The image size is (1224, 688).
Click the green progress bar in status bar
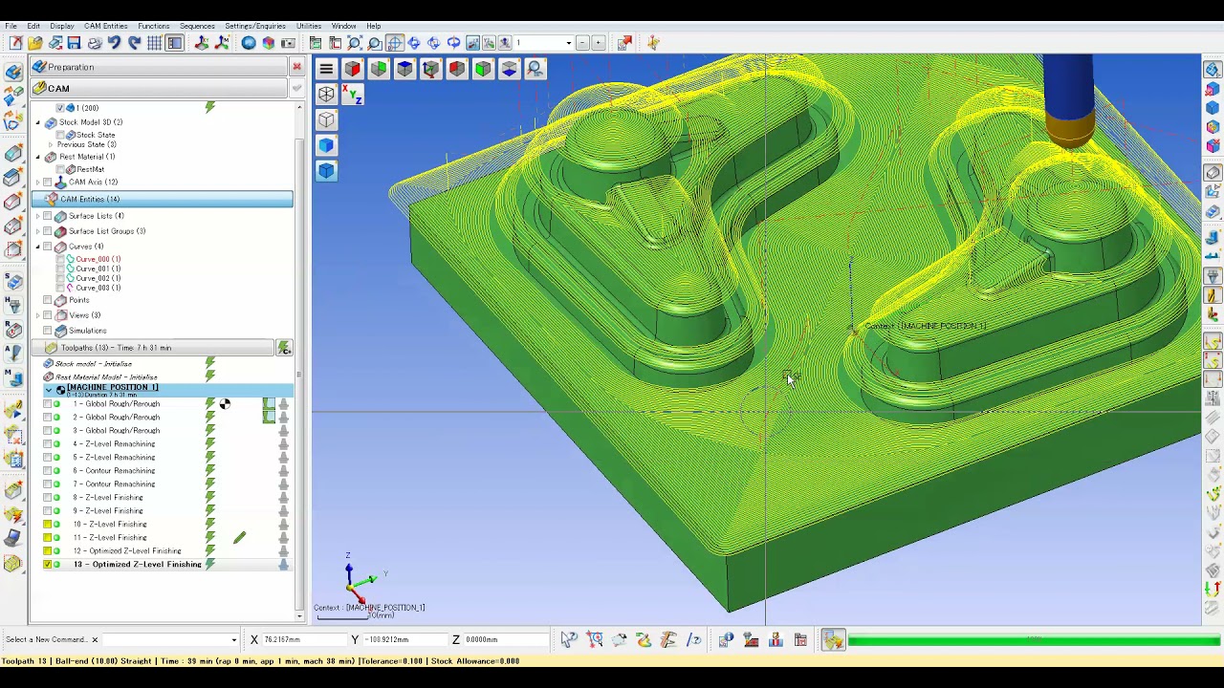coord(1035,640)
